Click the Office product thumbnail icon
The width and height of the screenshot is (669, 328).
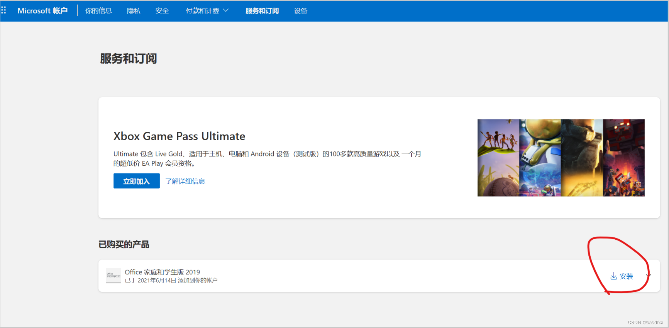[113, 276]
